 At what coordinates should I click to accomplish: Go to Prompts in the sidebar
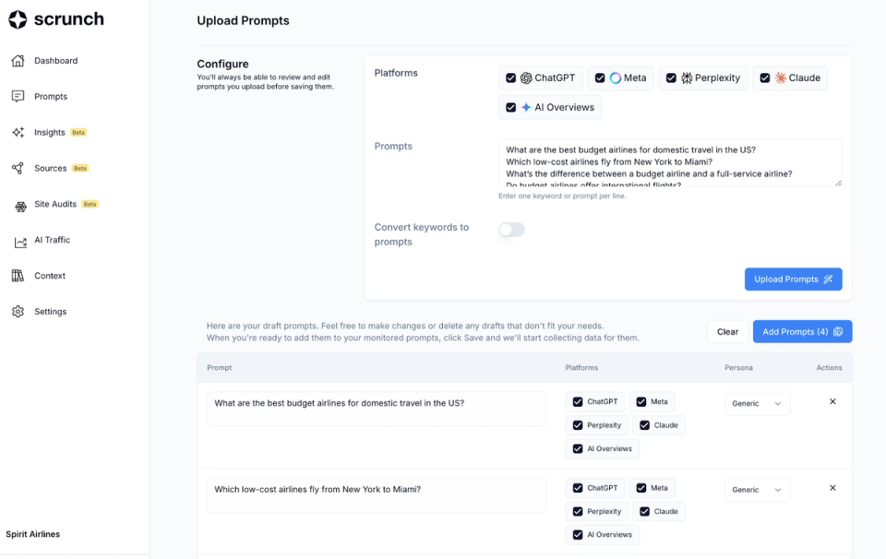tap(51, 97)
